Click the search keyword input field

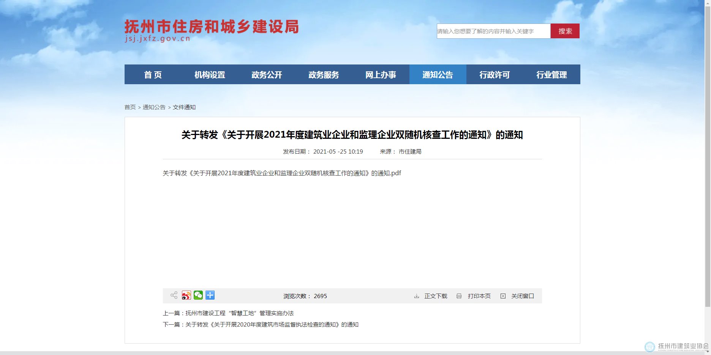click(493, 31)
